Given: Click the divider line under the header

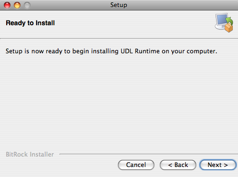Looking at the screenshot, I should 119,38.
